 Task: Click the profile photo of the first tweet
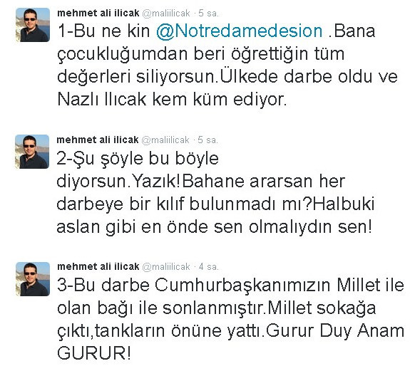pyautogui.click(x=33, y=25)
